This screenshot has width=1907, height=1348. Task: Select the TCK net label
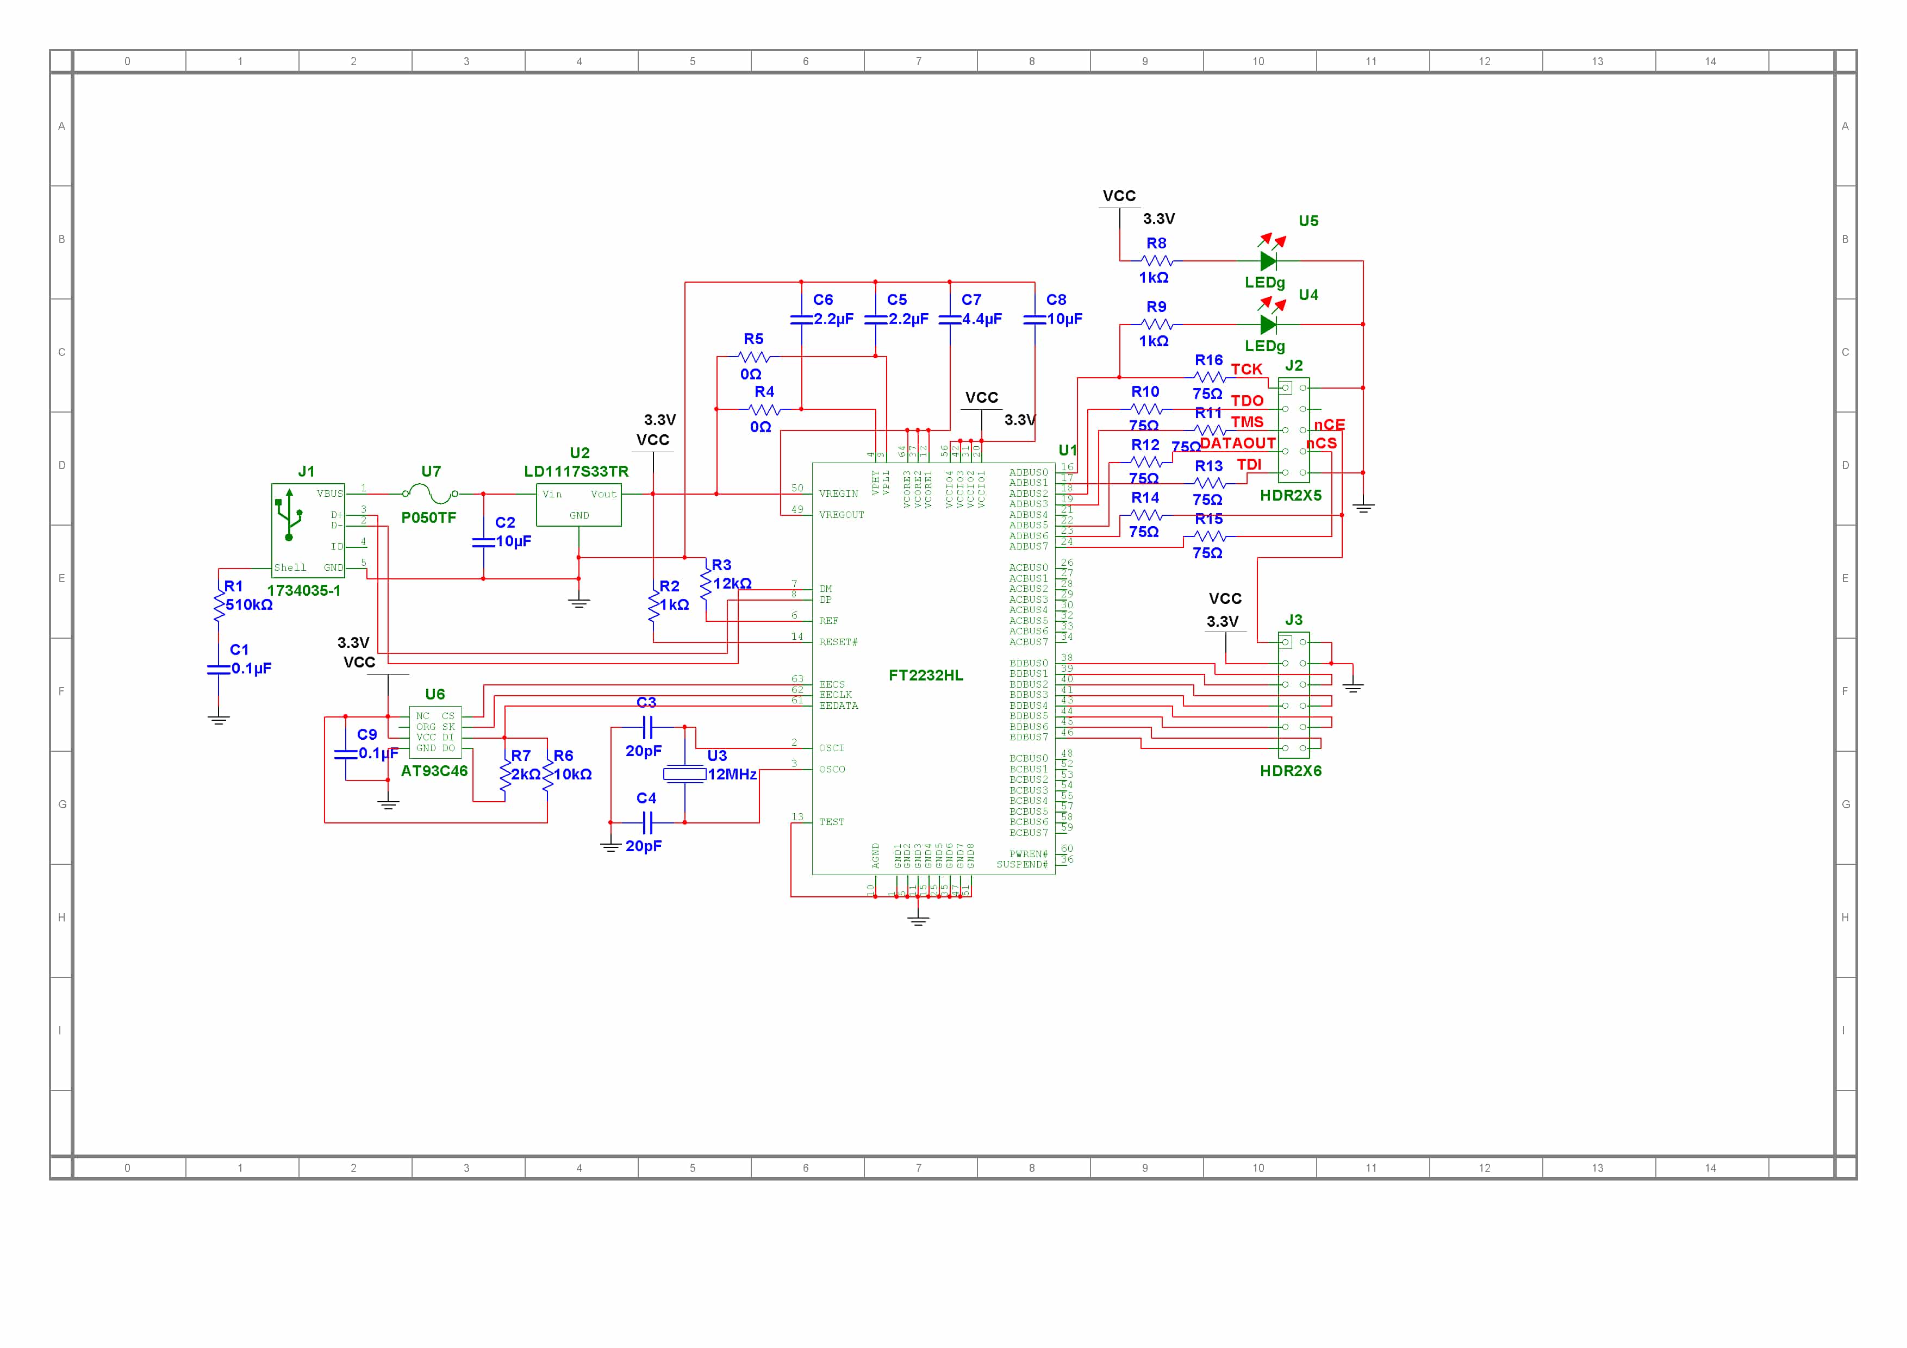click(x=1246, y=370)
